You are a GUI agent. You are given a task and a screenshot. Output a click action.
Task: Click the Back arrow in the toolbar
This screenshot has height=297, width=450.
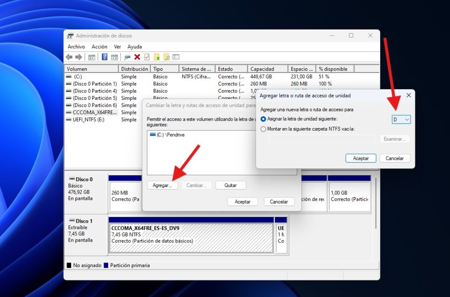[x=69, y=57]
